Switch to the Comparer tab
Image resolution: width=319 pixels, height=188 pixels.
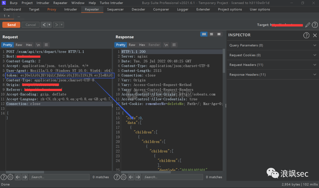161,9
